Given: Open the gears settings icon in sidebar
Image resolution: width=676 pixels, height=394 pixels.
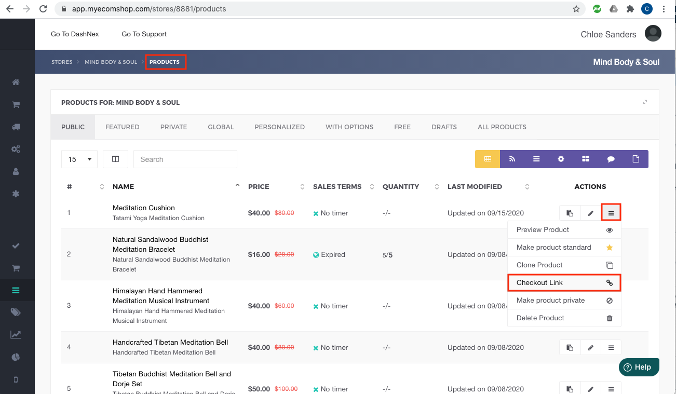Looking at the screenshot, I should coord(16,149).
